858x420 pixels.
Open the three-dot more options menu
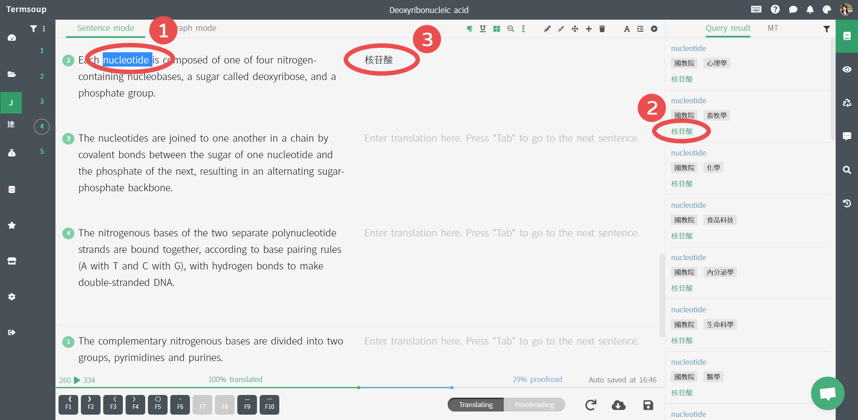click(44, 29)
